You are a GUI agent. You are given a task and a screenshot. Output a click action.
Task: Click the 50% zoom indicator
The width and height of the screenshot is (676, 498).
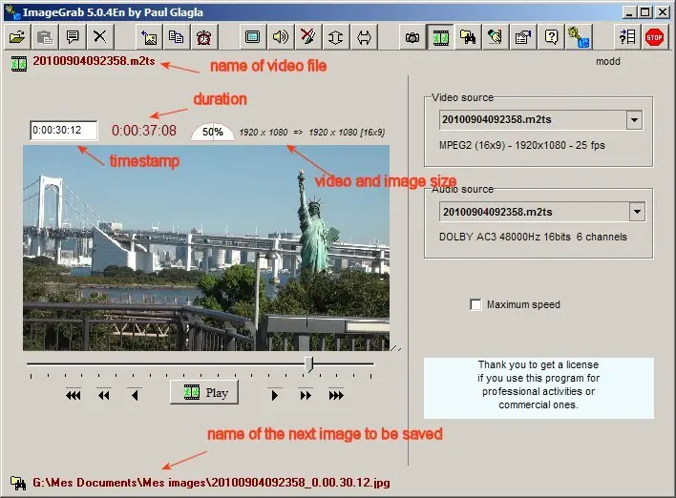point(213,132)
